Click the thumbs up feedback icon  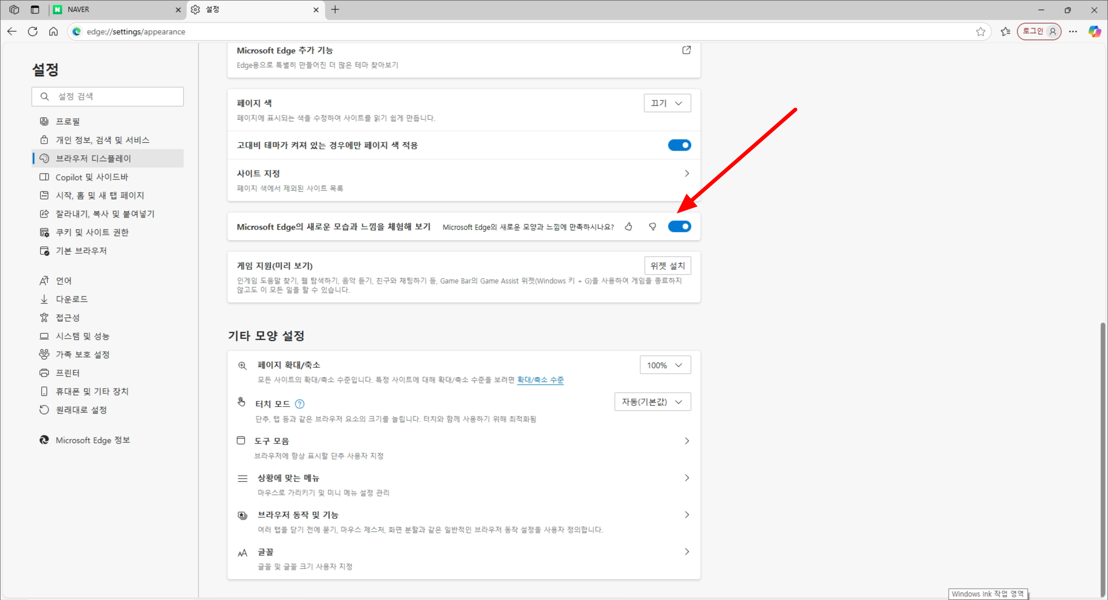pos(629,227)
